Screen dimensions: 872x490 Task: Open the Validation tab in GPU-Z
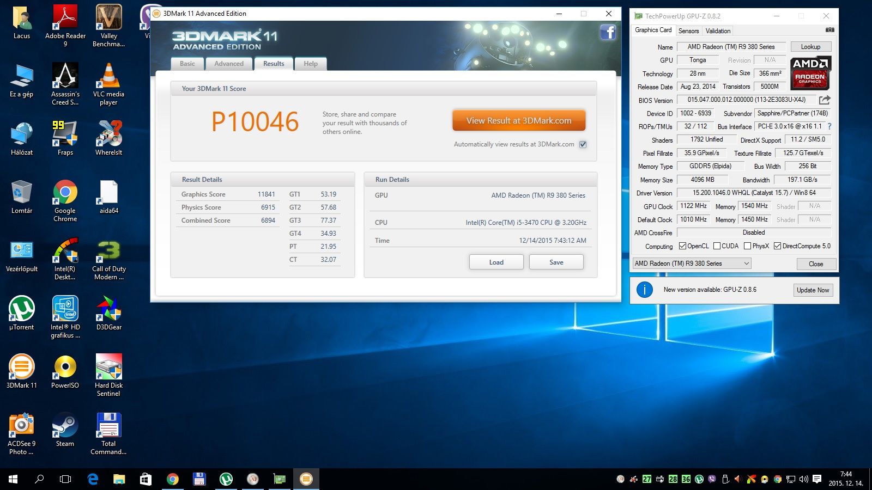(718, 31)
